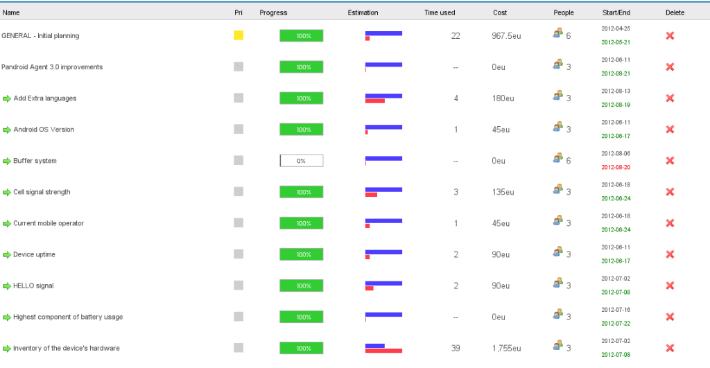Screen dimensions: 710x368
Task: Click the 1,755eu cost value
Action: (506, 348)
